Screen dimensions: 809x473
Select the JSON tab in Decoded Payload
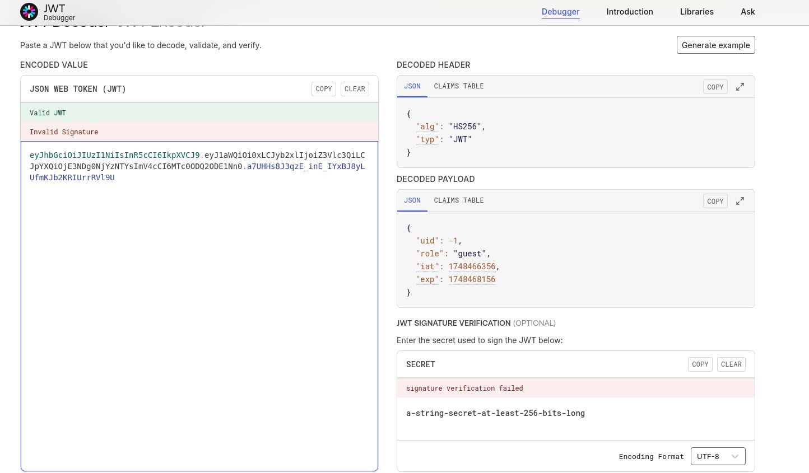[x=412, y=200]
